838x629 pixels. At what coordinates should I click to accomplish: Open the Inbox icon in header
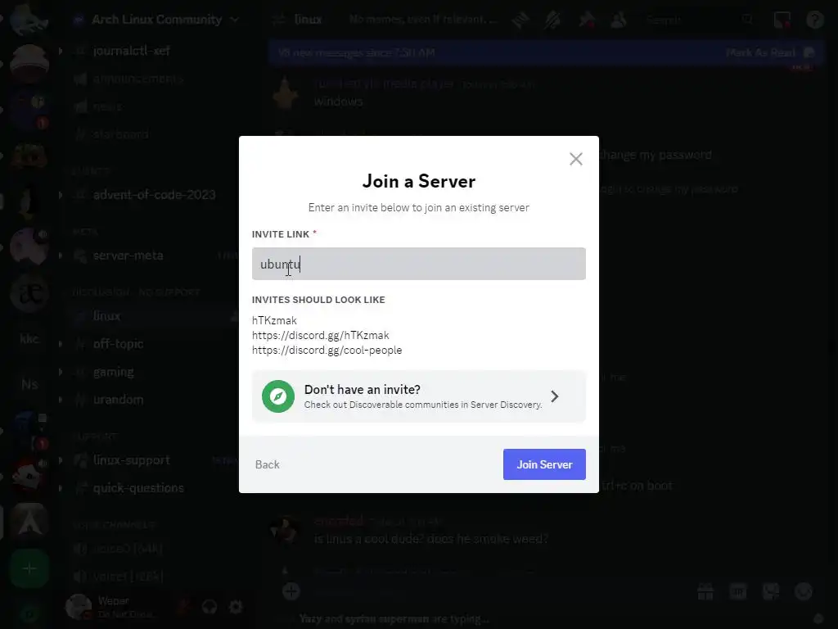pos(782,20)
